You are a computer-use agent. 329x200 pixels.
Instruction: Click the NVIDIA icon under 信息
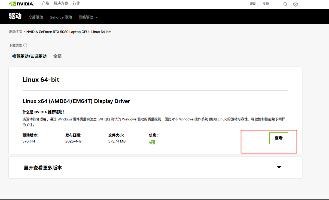pos(152,142)
